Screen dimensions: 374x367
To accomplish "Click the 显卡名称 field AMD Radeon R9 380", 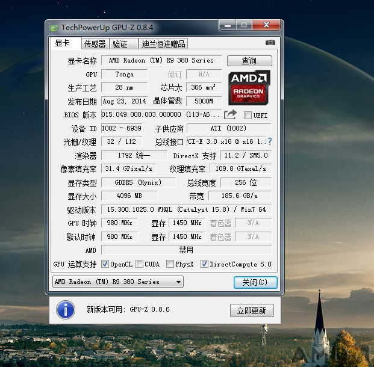I will [x=161, y=60].
